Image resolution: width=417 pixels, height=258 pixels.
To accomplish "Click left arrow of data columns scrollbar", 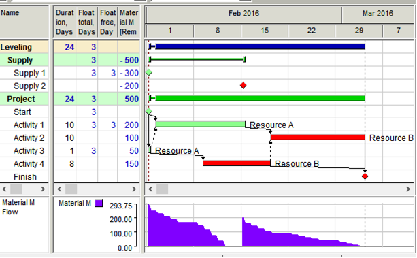I will pos(59,189).
